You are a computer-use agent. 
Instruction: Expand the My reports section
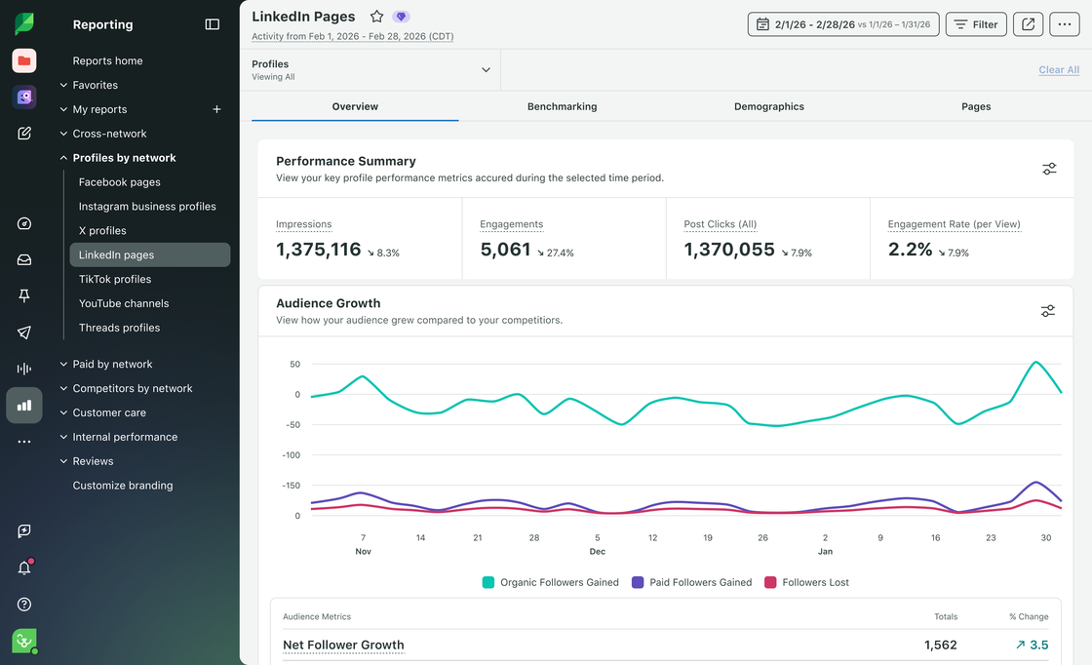[x=94, y=109]
